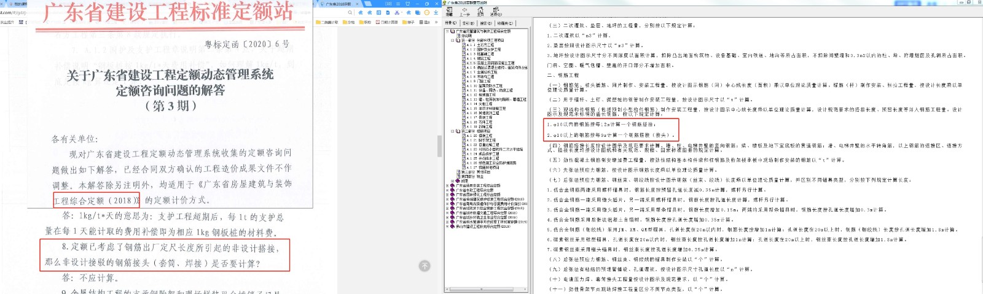The image size is (983, 294).
Task: Click the browser page vertical scrollbar thumb
Action: [x=439, y=146]
